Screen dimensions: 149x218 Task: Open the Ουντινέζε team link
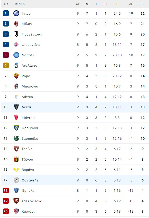click(x=30, y=180)
